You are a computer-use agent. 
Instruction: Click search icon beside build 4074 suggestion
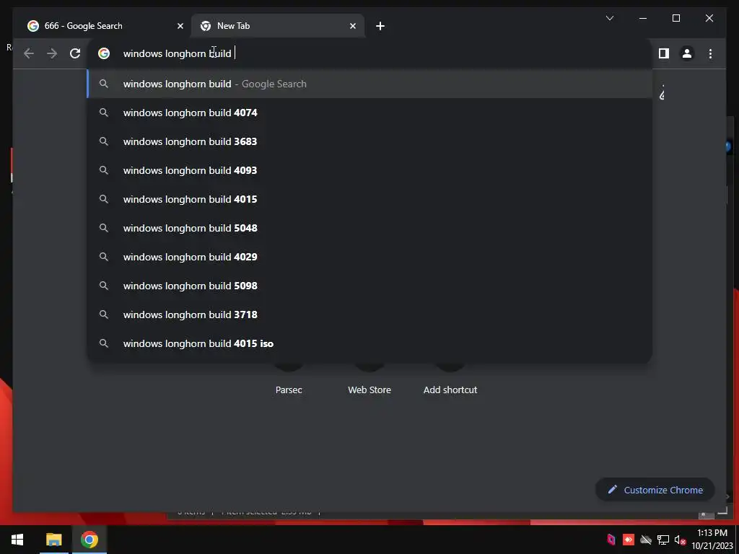[x=104, y=113]
